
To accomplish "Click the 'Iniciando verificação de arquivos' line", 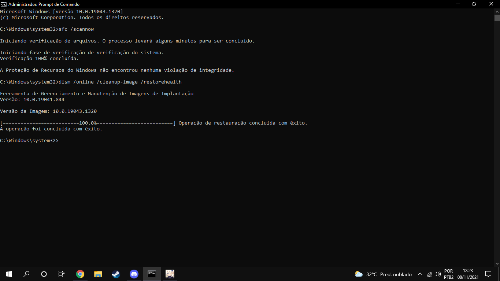I will click(x=127, y=41).
